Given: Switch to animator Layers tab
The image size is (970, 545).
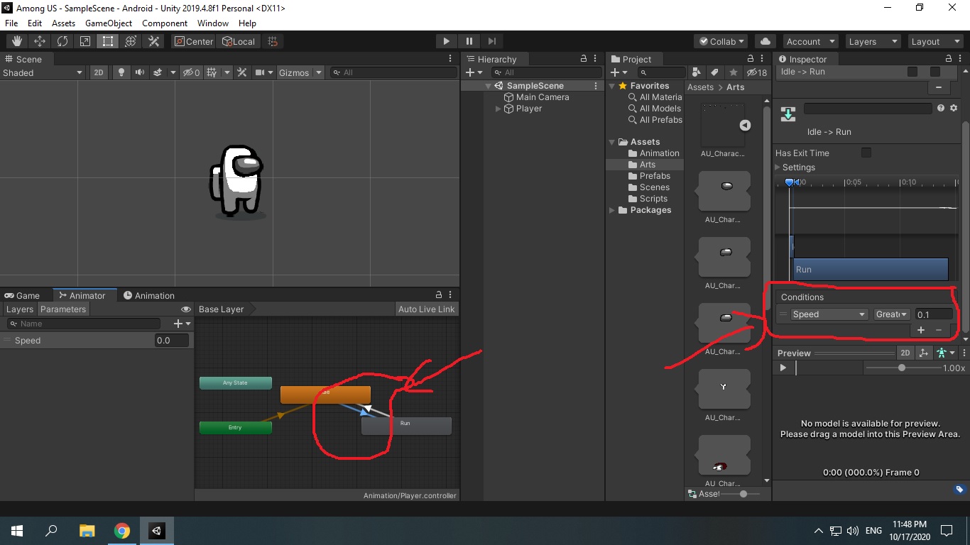Looking at the screenshot, I should point(20,309).
